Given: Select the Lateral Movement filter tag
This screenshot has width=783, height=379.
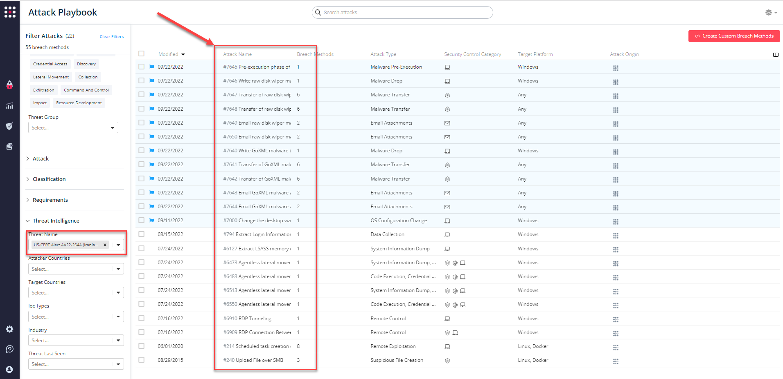Looking at the screenshot, I should click(51, 77).
